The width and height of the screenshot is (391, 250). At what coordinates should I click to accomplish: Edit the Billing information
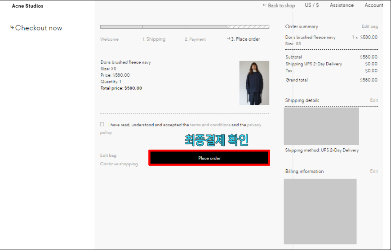pyautogui.click(x=374, y=171)
